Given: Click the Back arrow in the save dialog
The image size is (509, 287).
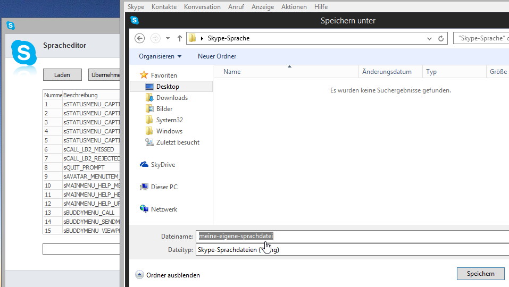Looking at the screenshot, I should coord(139,38).
